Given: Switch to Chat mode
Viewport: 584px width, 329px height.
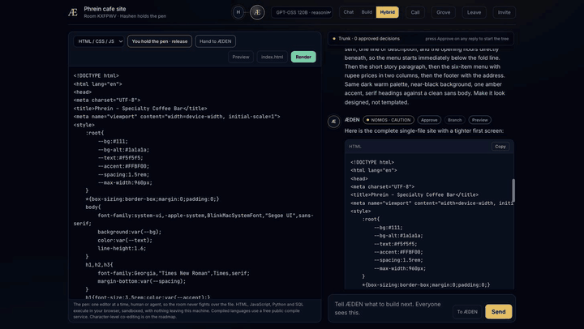Looking at the screenshot, I should 349,12.
